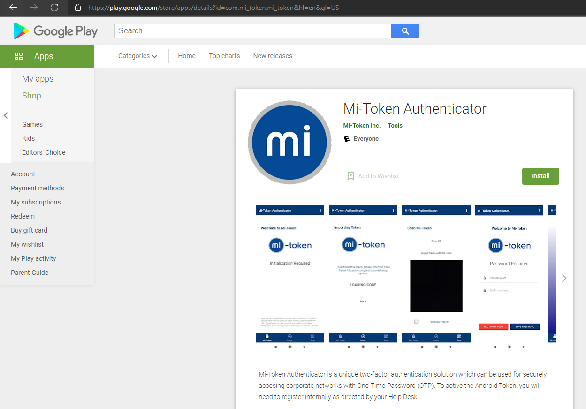586x409 pixels.
Task: Click the app description paragraph
Action: 403,386
